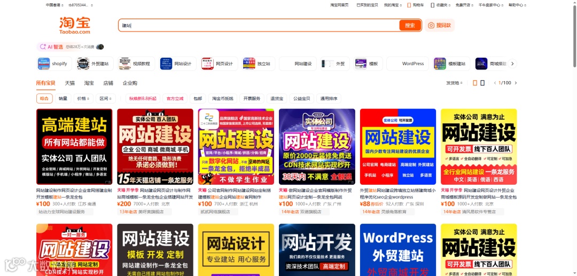Viewport: 577px width, 276px height.
Task: Open the 淘宝网首页 link
Action: pyautogui.click(x=339, y=5)
